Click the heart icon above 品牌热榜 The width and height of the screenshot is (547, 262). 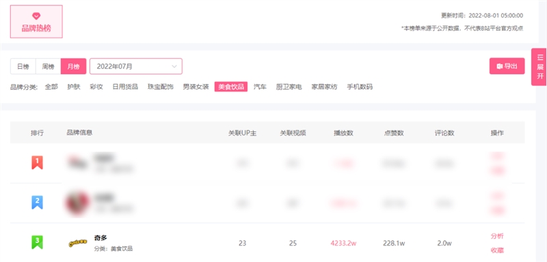tap(36, 16)
